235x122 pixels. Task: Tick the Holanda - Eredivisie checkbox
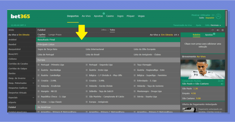pyautogui.click(x=39, y=86)
